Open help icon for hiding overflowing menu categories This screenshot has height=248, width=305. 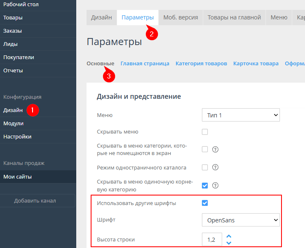[x=215, y=150]
